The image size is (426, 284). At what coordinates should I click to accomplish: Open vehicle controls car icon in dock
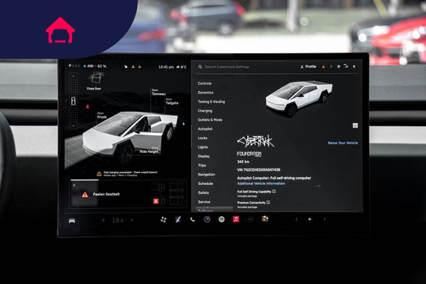click(x=72, y=220)
